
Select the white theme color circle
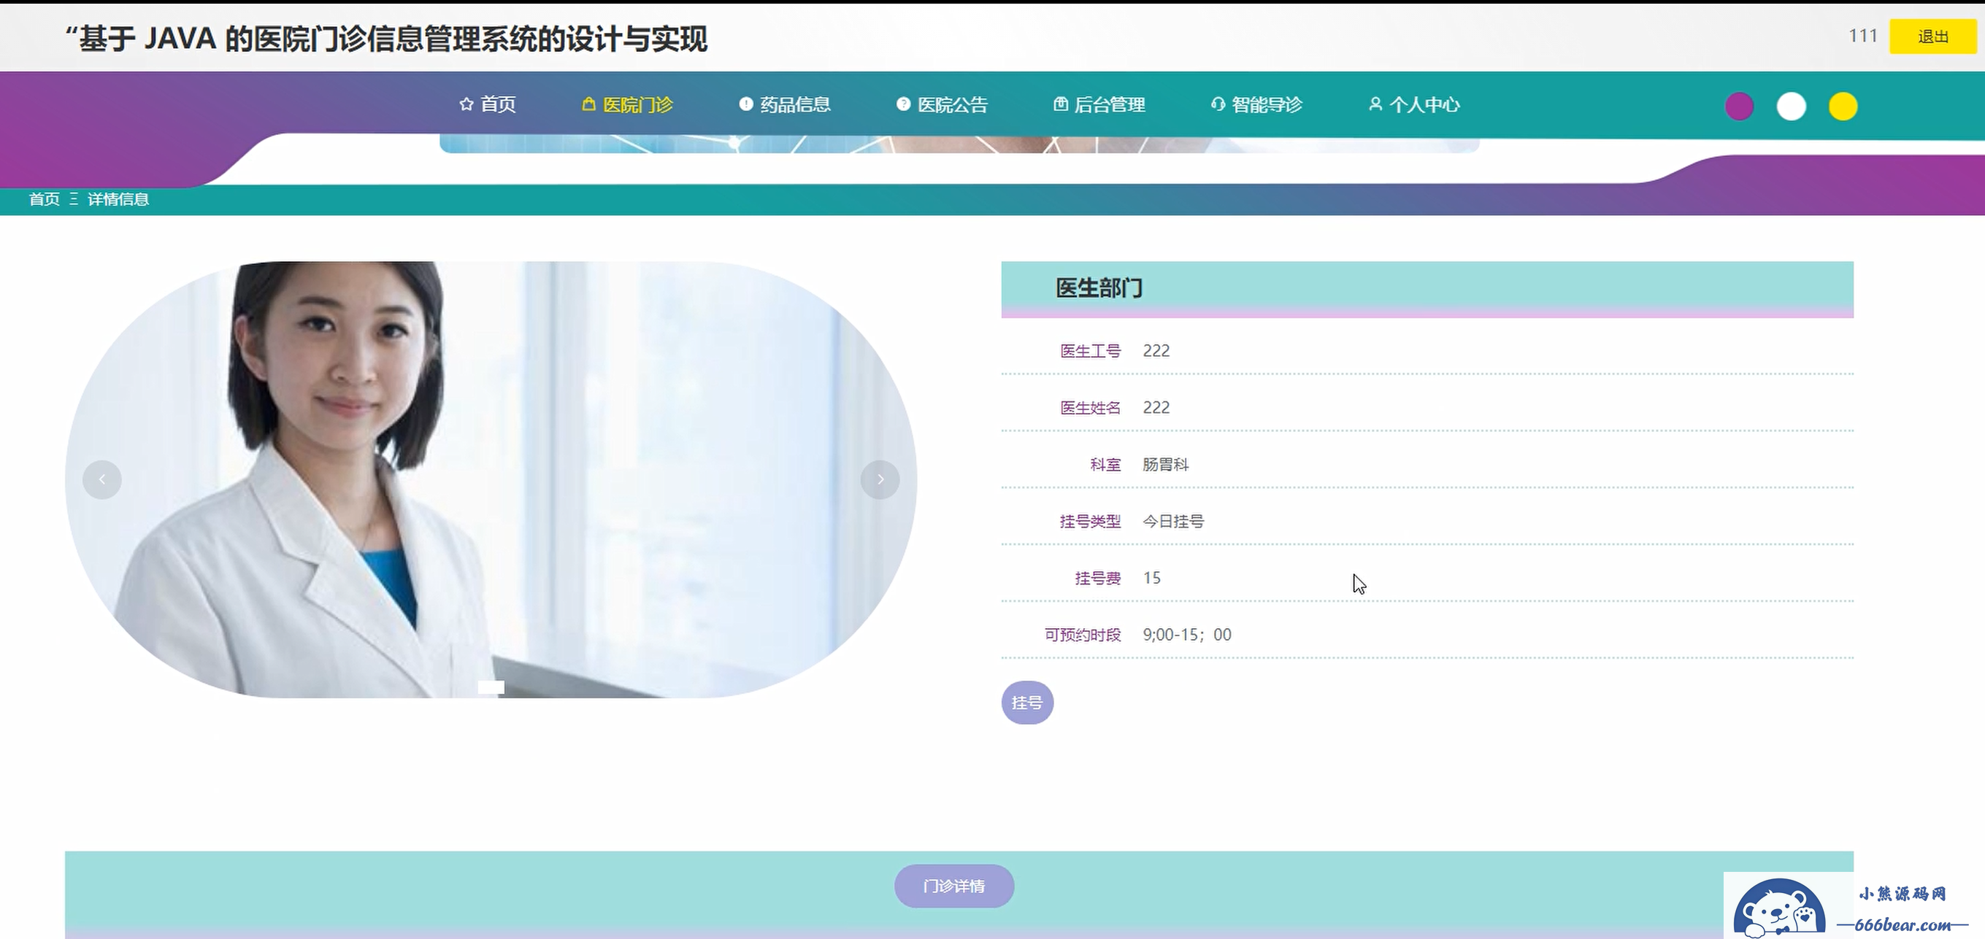click(x=1791, y=107)
